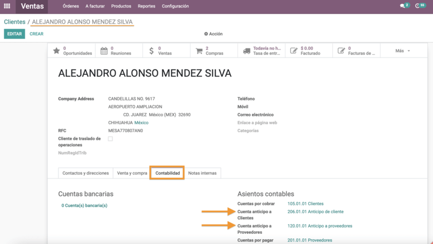Click the CREAR button

click(36, 34)
